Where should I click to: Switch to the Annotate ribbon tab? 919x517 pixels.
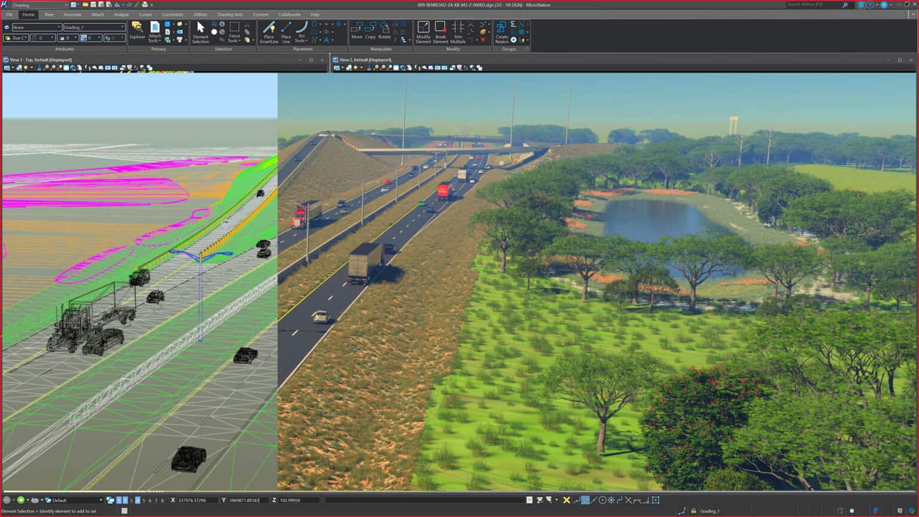point(72,14)
